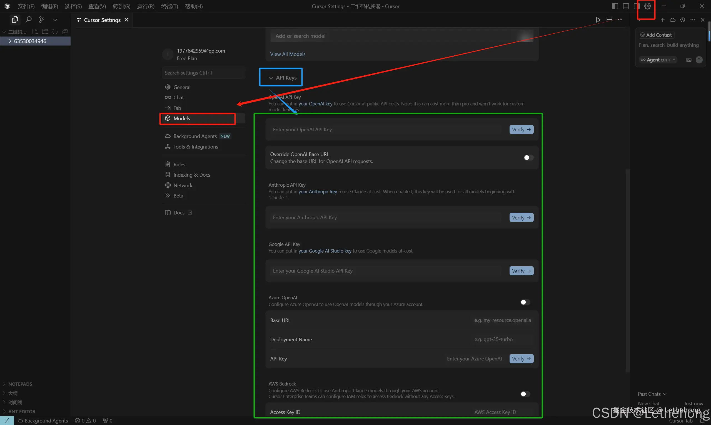711x425 pixels.
Task: Click the New File icon in explorer header
Action: 35,32
